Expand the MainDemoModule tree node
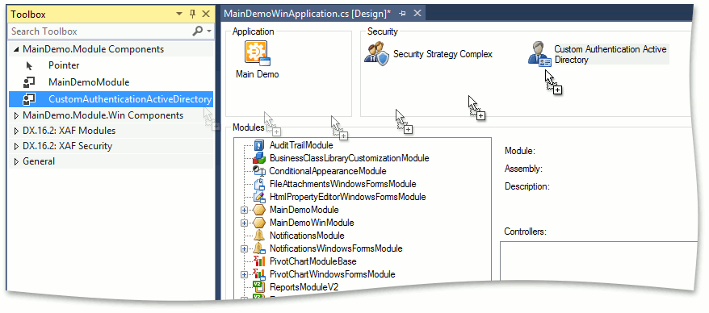This screenshot has width=709, height=313. coord(245,210)
